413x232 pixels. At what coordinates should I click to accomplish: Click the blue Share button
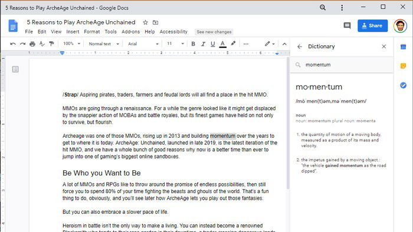click(372, 26)
